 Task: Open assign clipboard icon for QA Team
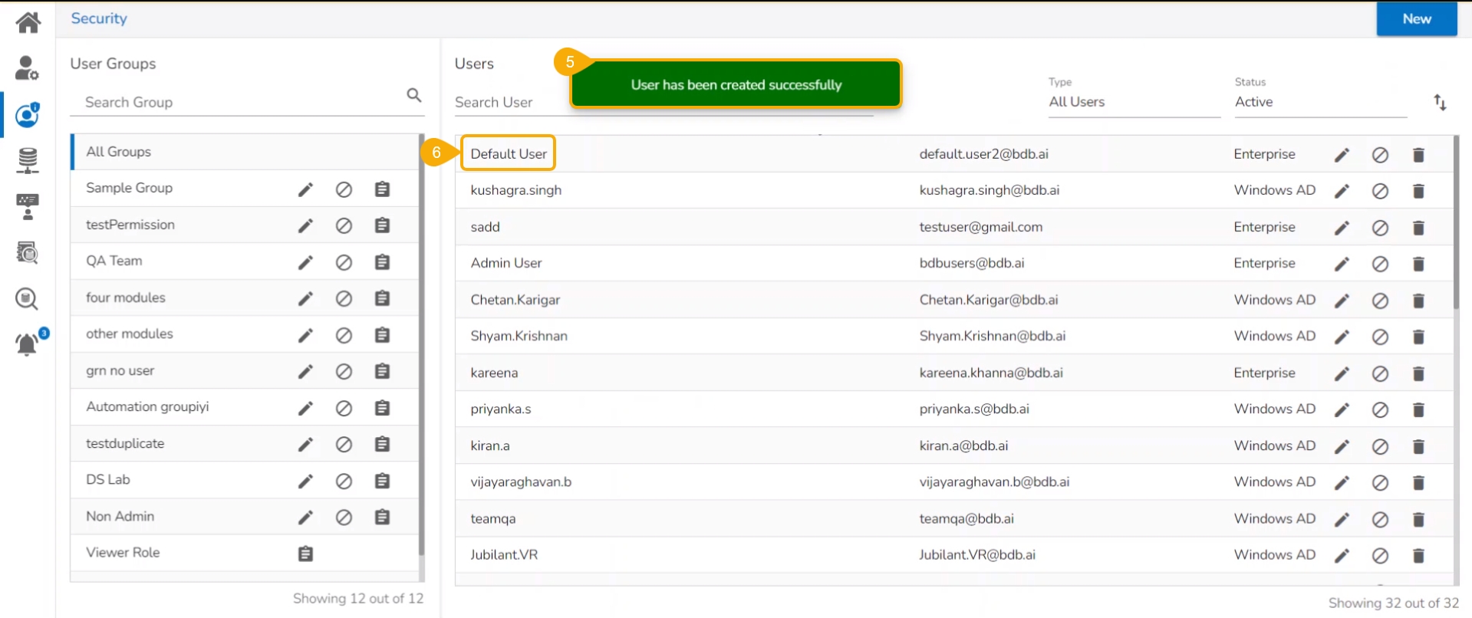tap(382, 262)
